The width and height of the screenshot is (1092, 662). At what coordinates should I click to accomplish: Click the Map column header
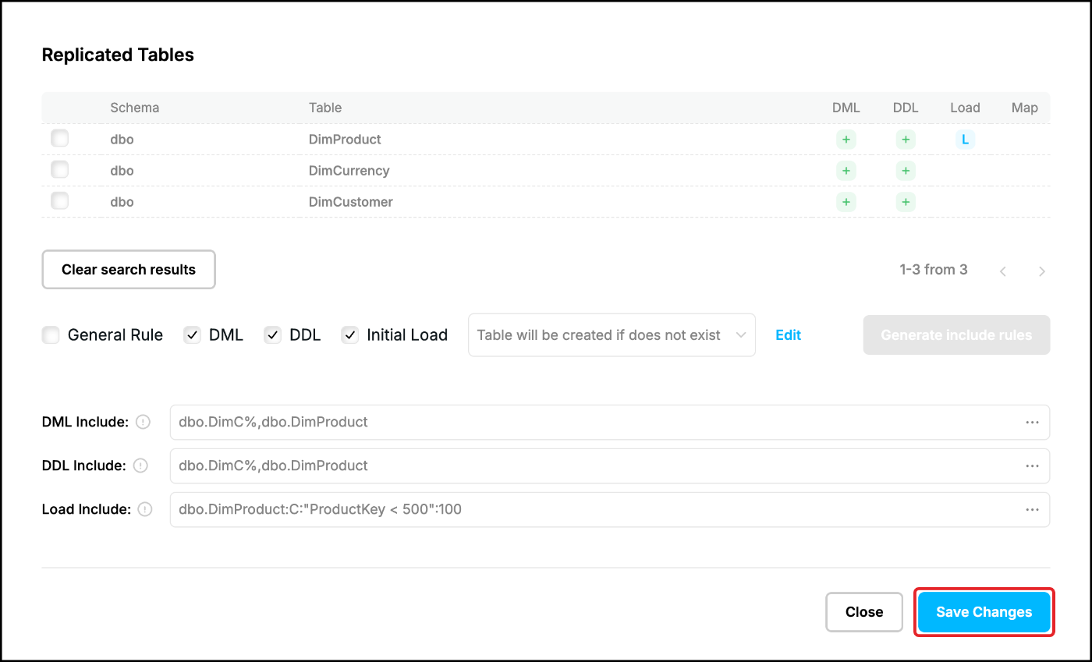[x=1025, y=108]
